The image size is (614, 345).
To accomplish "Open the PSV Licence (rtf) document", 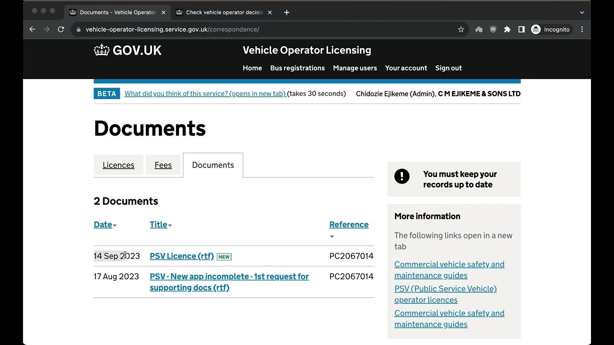I will [x=182, y=256].
